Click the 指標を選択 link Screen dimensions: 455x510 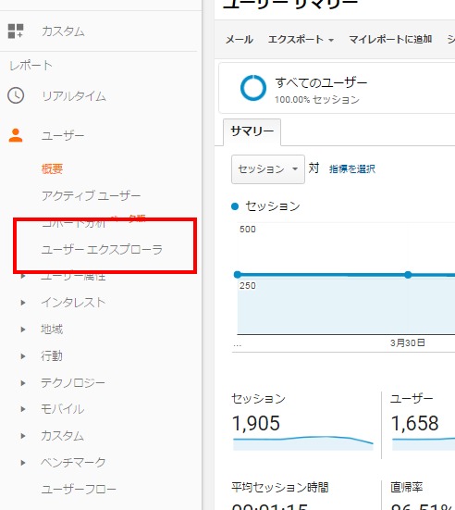[x=352, y=168]
